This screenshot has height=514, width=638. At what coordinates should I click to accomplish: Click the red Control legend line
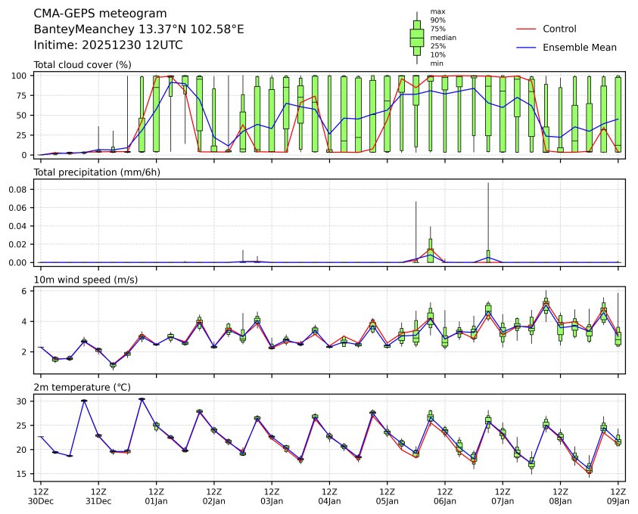coord(526,29)
